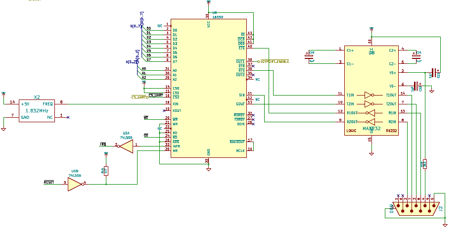Click the FREQ pin label on X2
463x244 pixels.
click(x=47, y=104)
